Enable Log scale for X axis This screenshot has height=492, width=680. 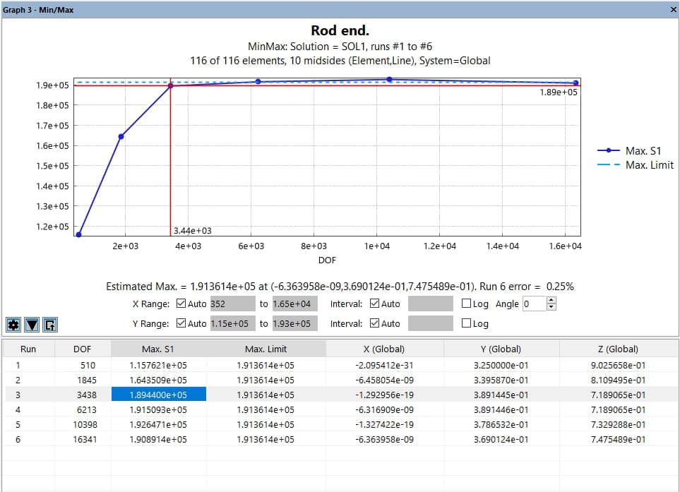[466, 304]
